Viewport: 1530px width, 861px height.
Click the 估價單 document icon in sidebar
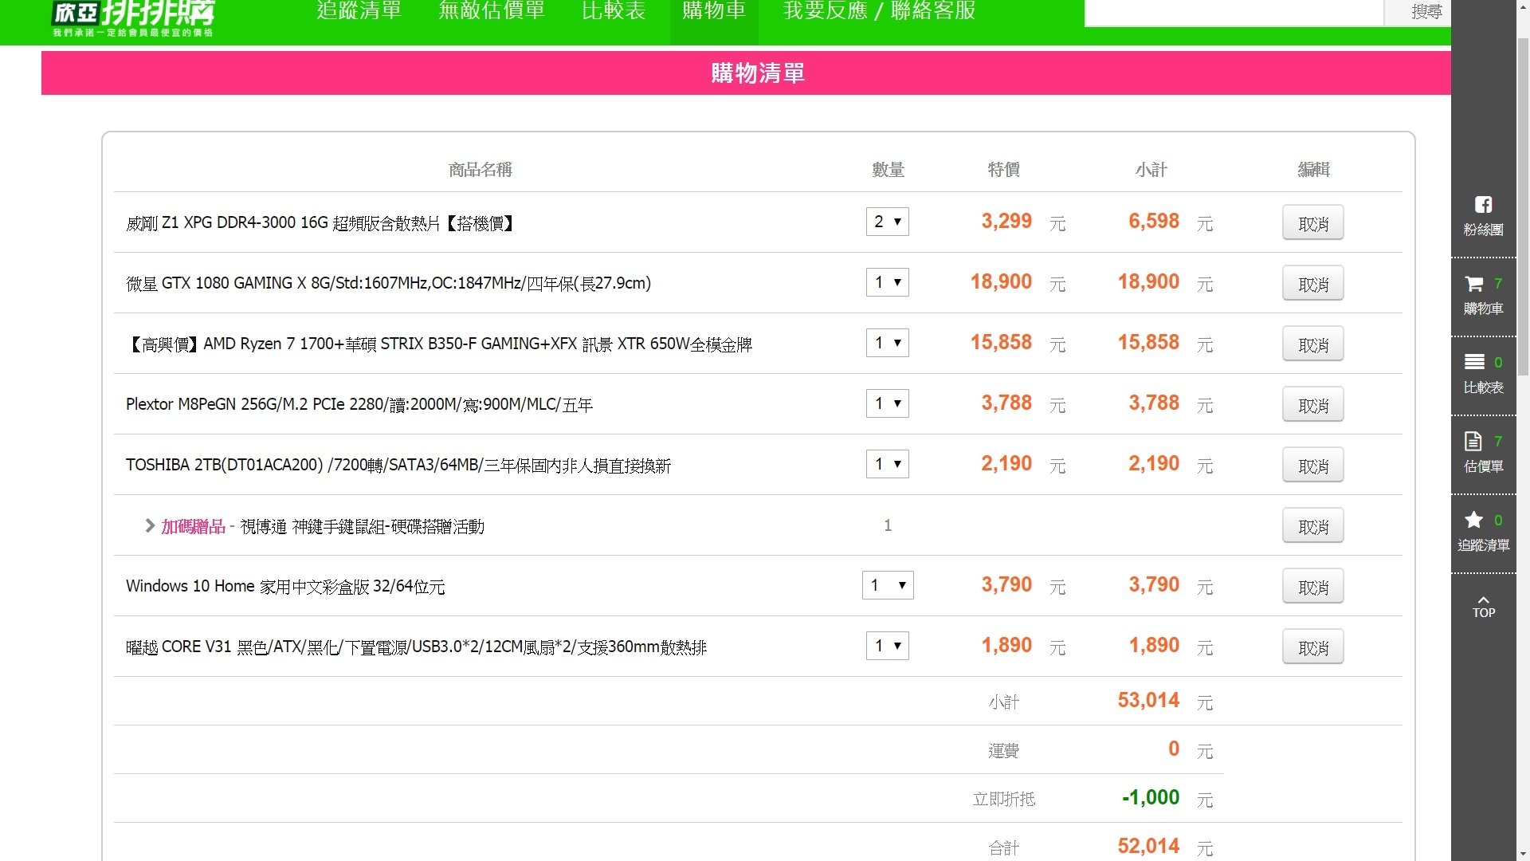[1473, 442]
